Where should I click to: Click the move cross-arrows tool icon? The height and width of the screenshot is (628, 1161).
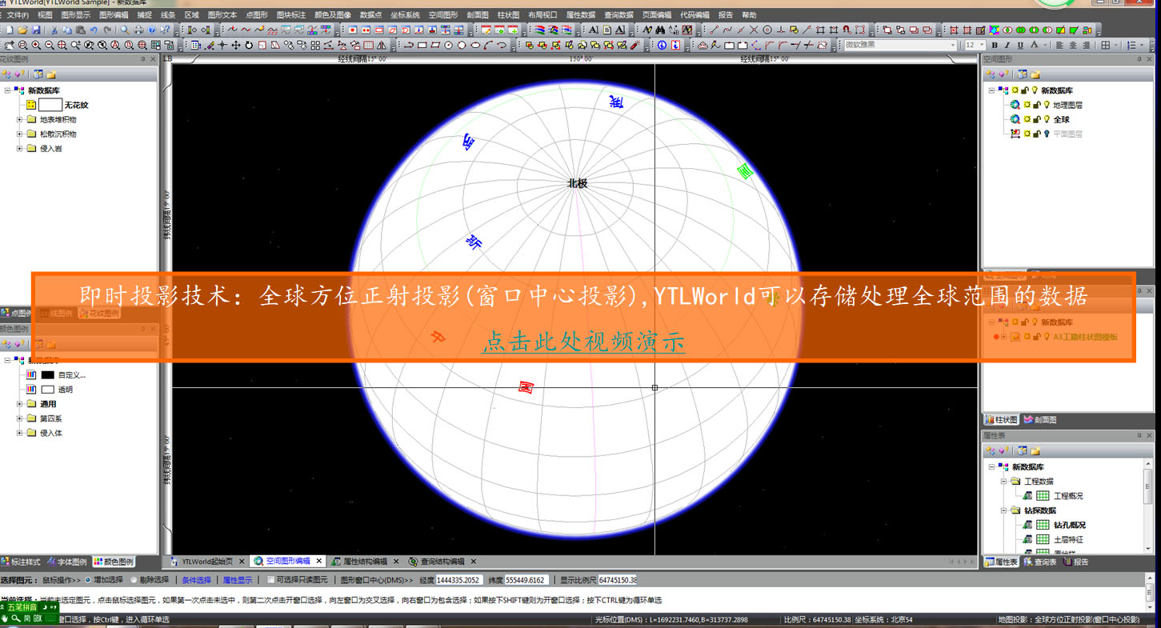[236, 45]
